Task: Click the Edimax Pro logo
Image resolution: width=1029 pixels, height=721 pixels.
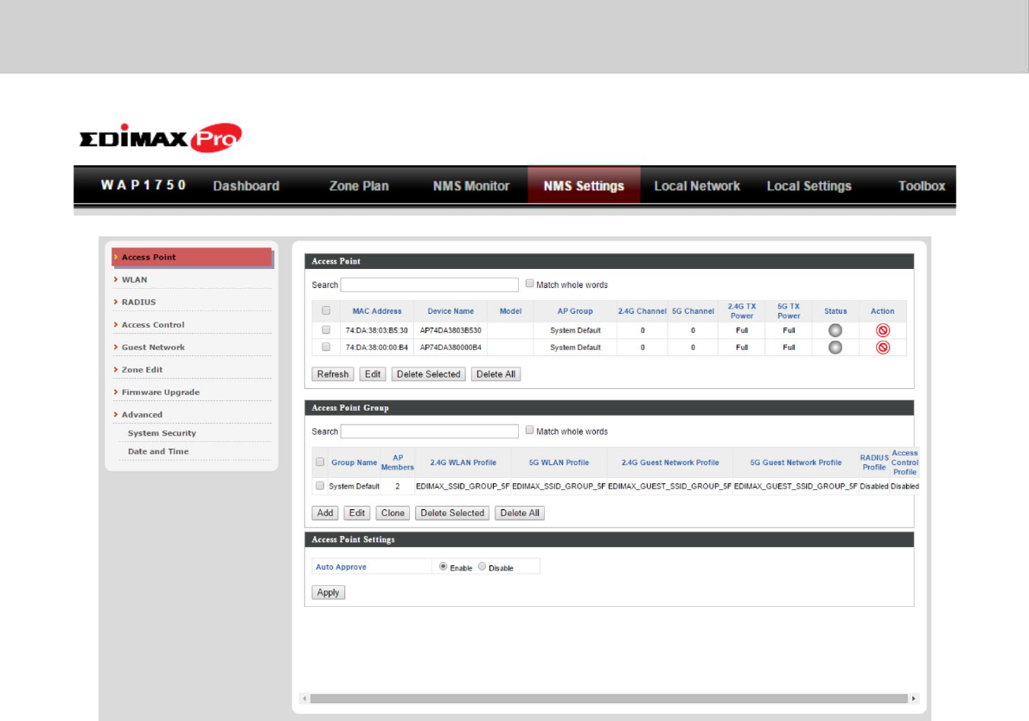Action: (x=161, y=137)
